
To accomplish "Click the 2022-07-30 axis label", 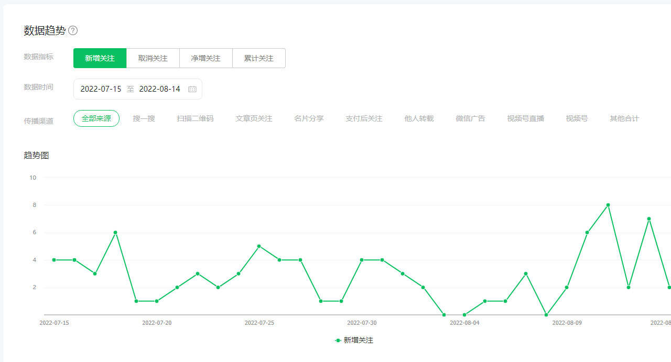I will click(362, 323).
